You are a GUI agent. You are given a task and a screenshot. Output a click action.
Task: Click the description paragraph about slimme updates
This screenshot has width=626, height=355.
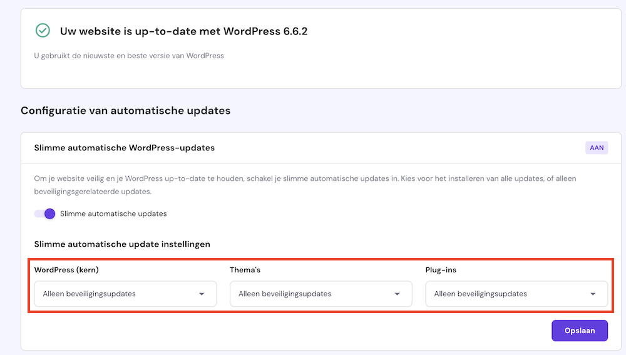coord(304,185)
